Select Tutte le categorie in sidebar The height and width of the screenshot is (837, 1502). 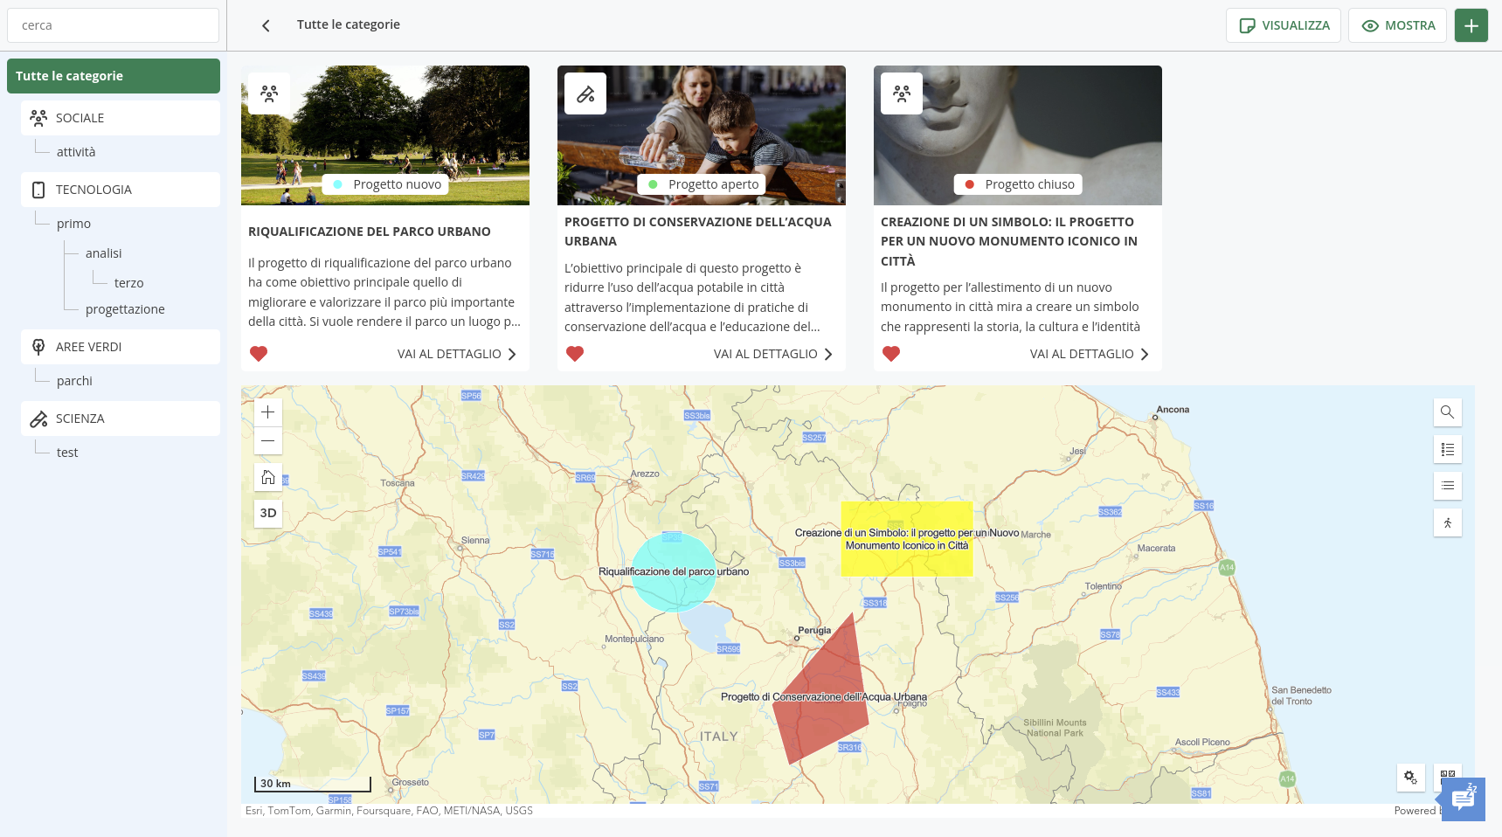point(114,76)
